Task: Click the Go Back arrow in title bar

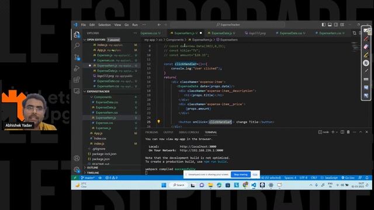Action: pos(159,24)
